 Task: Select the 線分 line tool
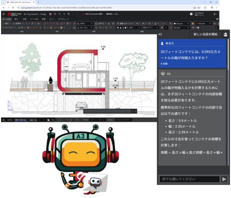pos(6,24)
